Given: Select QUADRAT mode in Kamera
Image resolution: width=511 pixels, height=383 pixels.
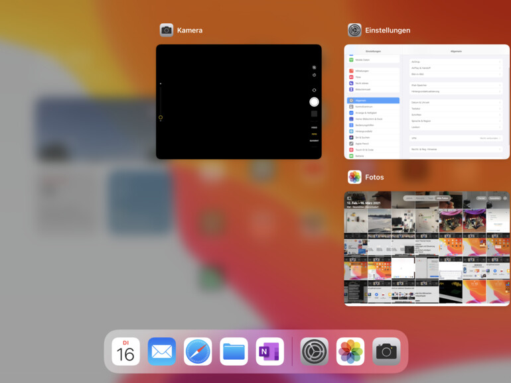Looking at the screenshot, I should pos(314,141).
